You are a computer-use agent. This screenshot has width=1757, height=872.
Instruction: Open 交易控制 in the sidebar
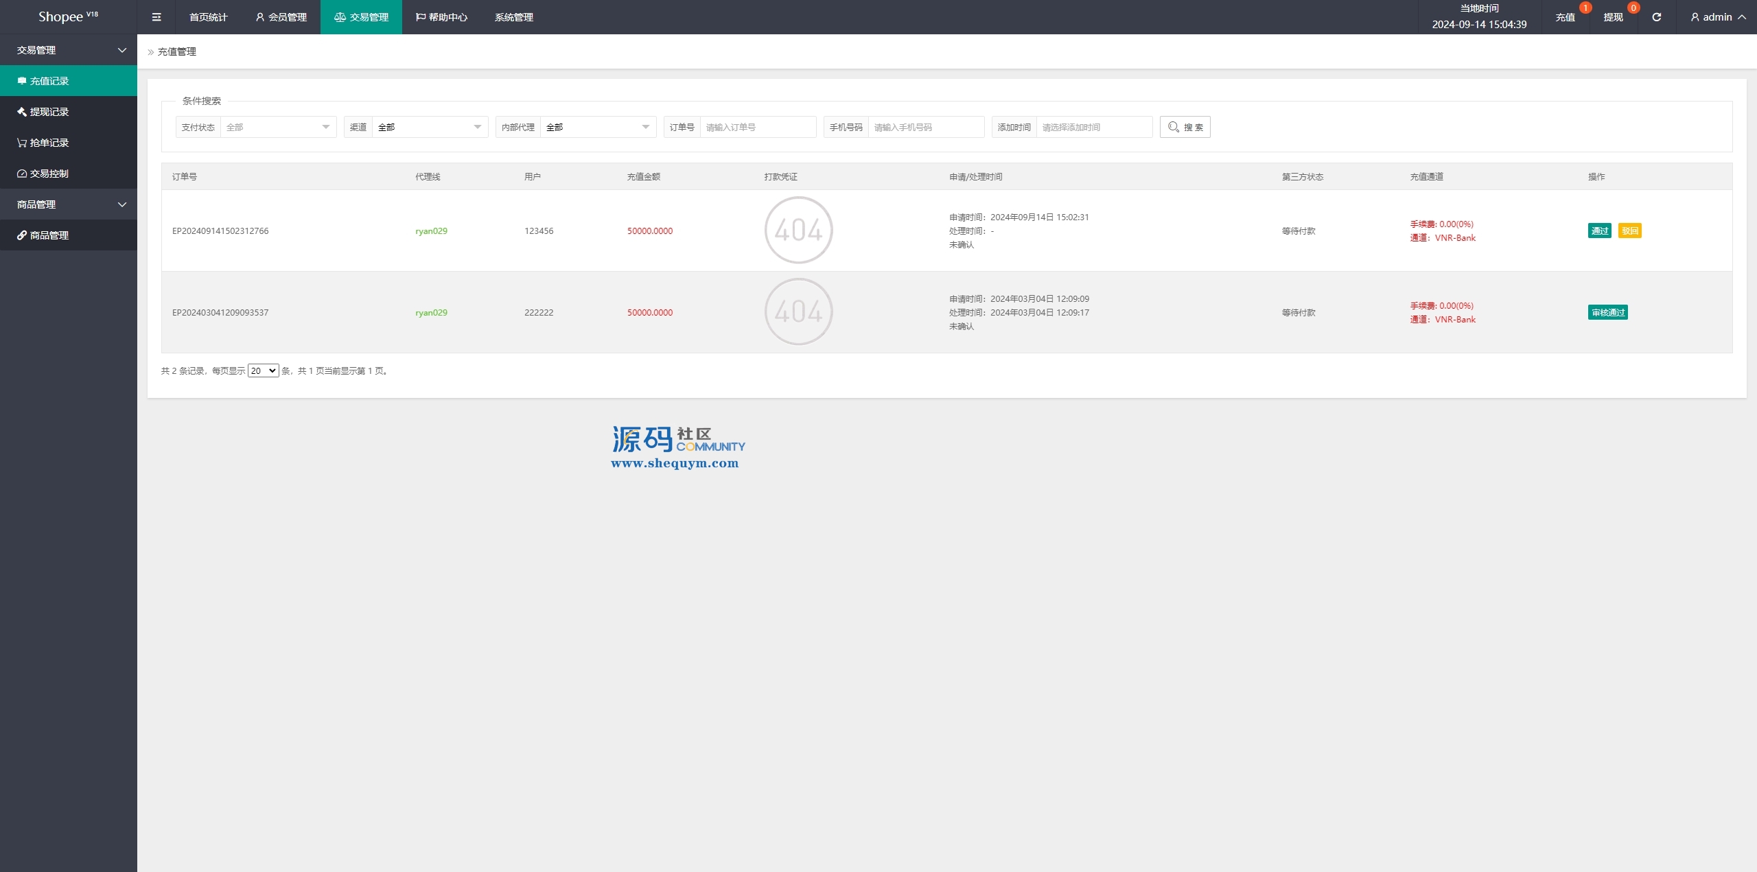pos(49,174)
